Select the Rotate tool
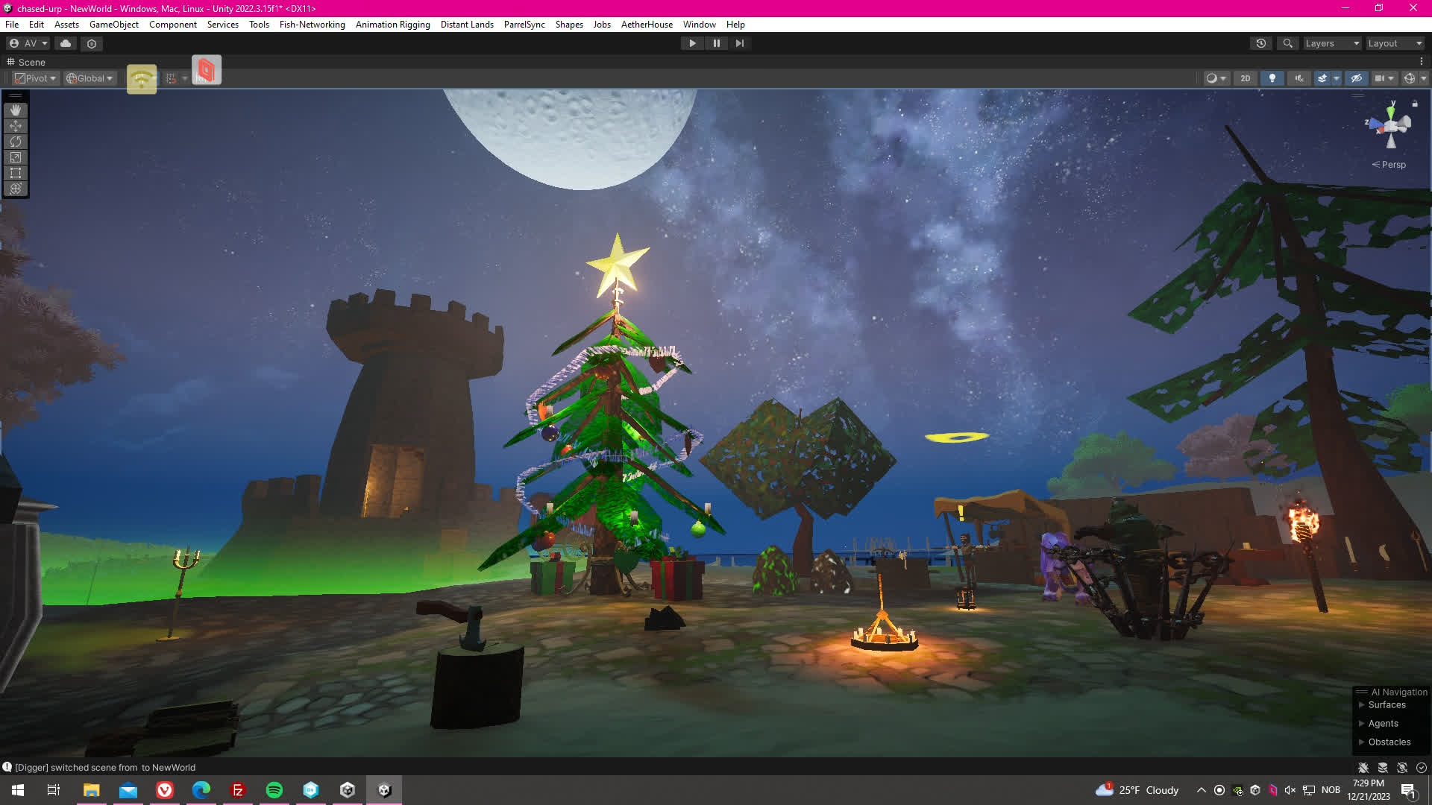The height and width of the screenshot is (805, 1432). (x=16, y=142)
